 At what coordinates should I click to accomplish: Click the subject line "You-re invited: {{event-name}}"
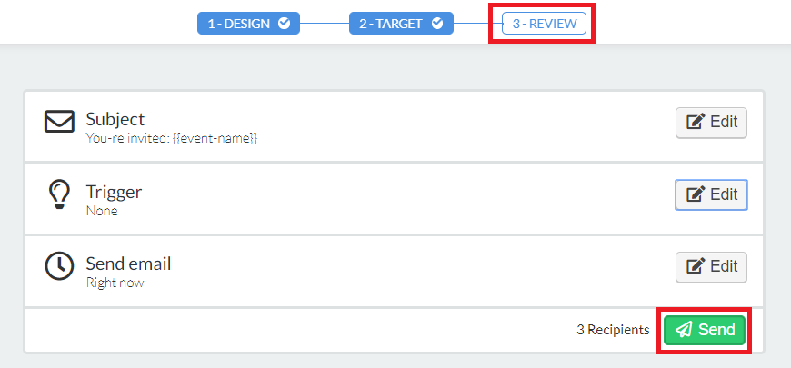coord(172,138)
